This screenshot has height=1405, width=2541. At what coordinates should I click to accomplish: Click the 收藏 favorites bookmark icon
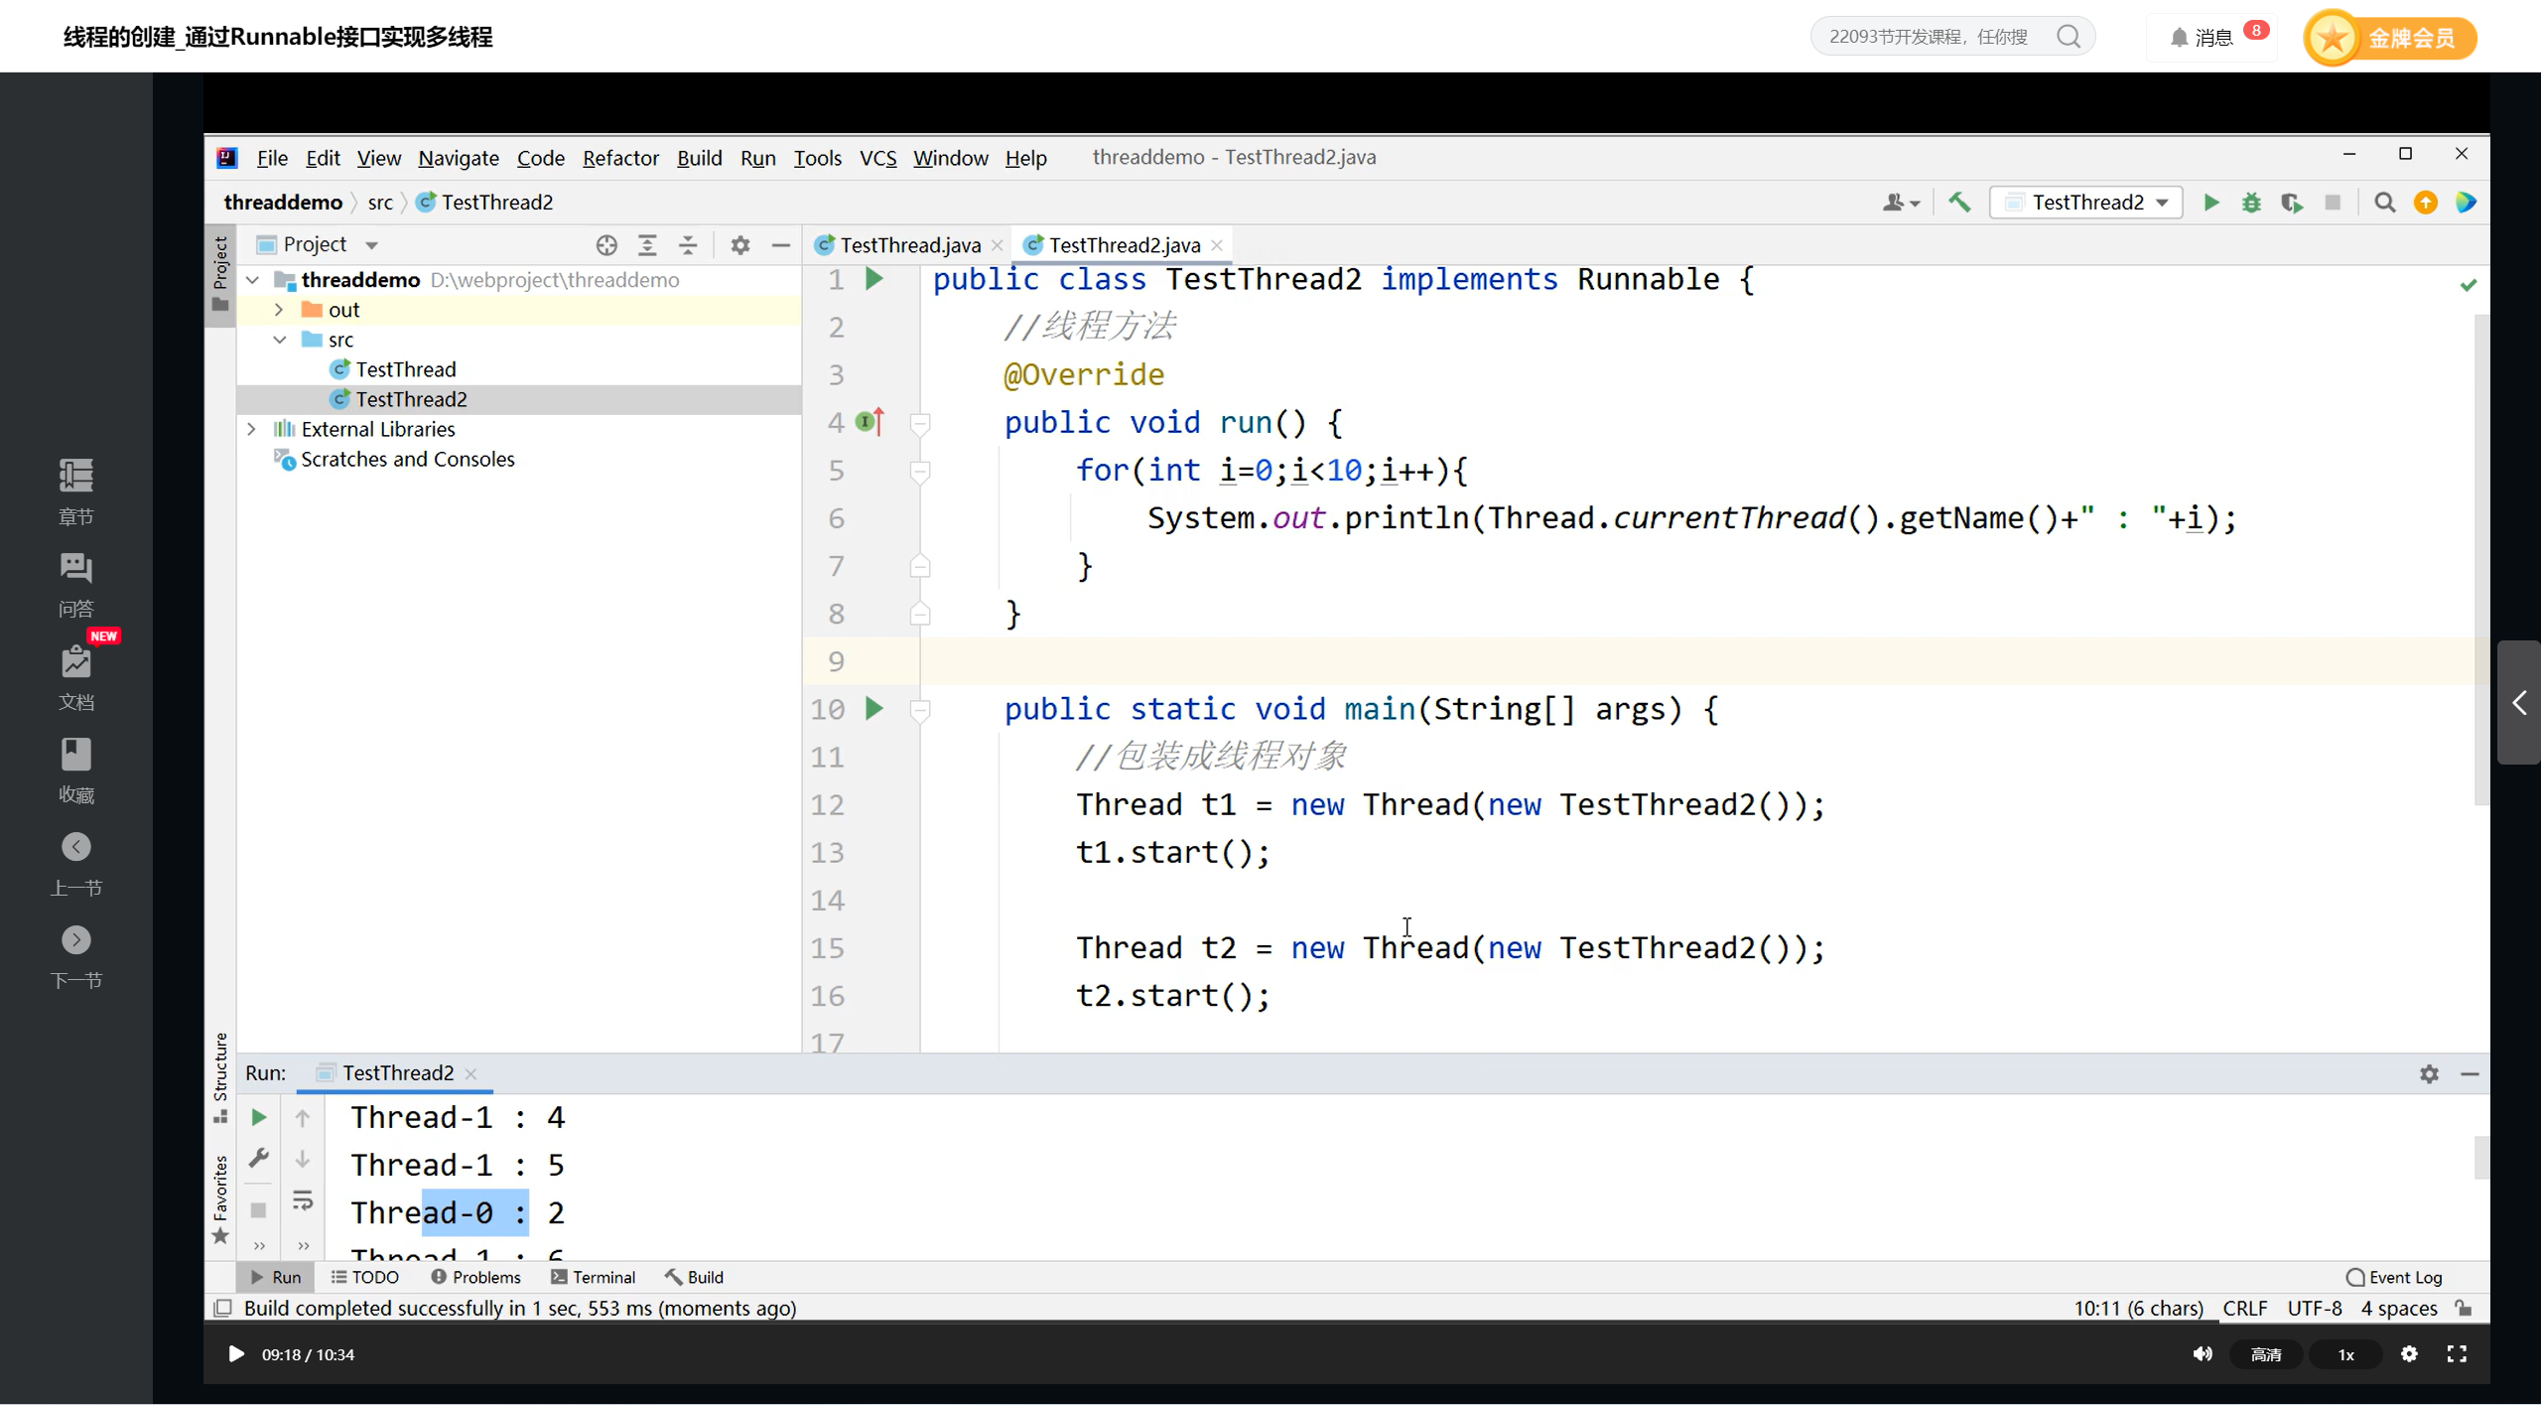coord(75,771)
